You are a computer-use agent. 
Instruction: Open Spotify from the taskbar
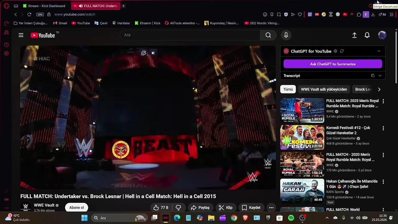(291, 218)
